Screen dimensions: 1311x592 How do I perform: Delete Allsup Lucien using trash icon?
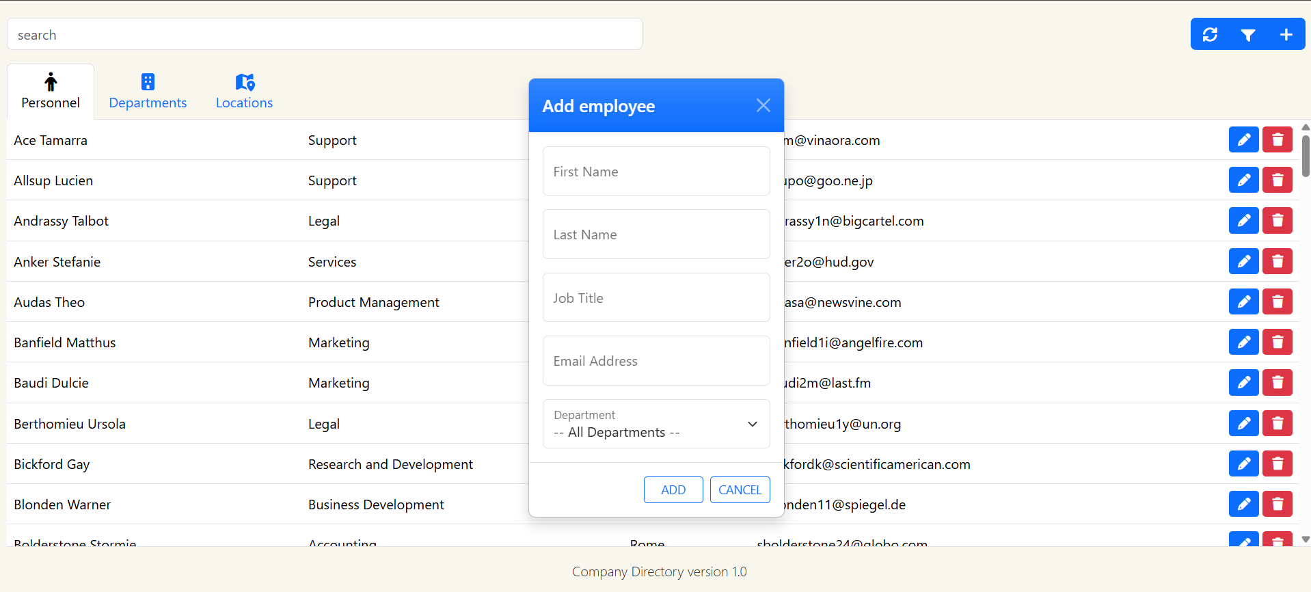click(x=1277, y=180)
